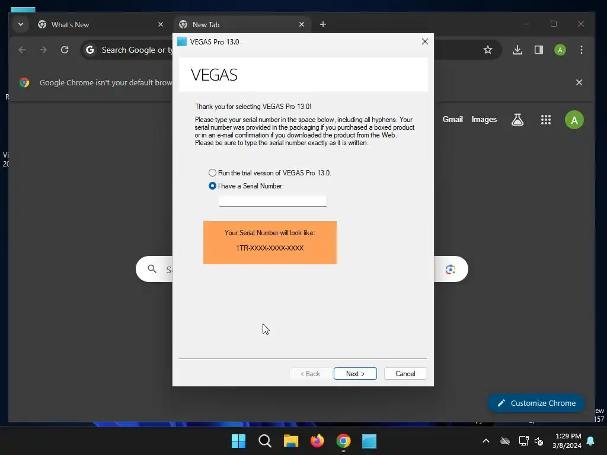
Task: Click the serial number input field
Action: pyautogui.click(x=273, y=201)
